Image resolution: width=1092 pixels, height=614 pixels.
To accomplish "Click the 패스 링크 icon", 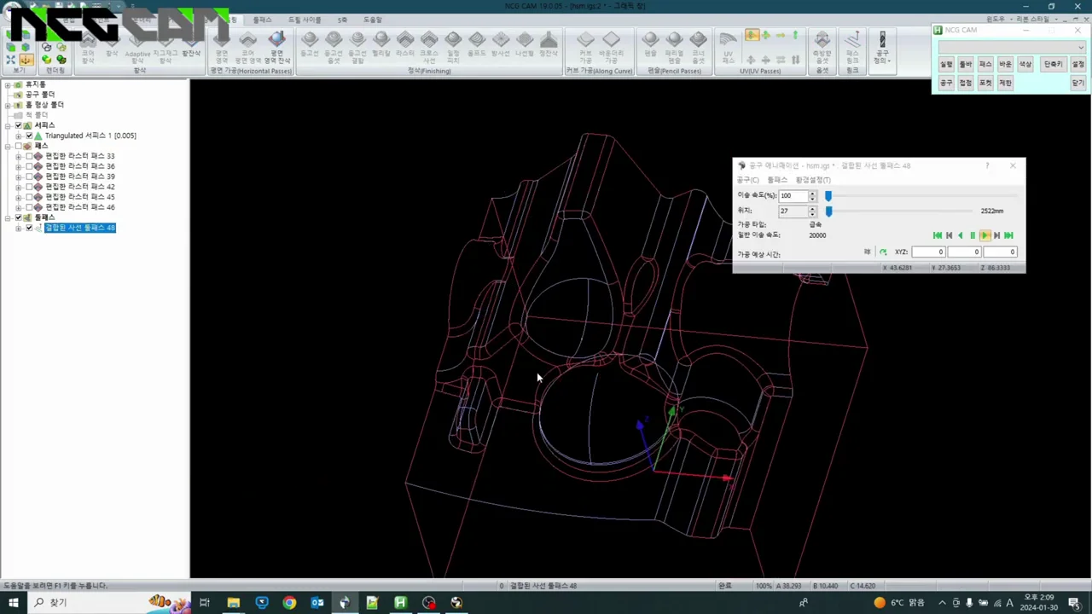I will (852, 49).
